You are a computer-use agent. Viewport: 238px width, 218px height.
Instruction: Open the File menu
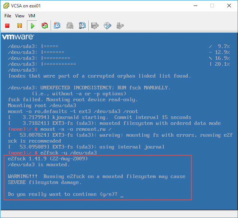[x=8, y=16]
